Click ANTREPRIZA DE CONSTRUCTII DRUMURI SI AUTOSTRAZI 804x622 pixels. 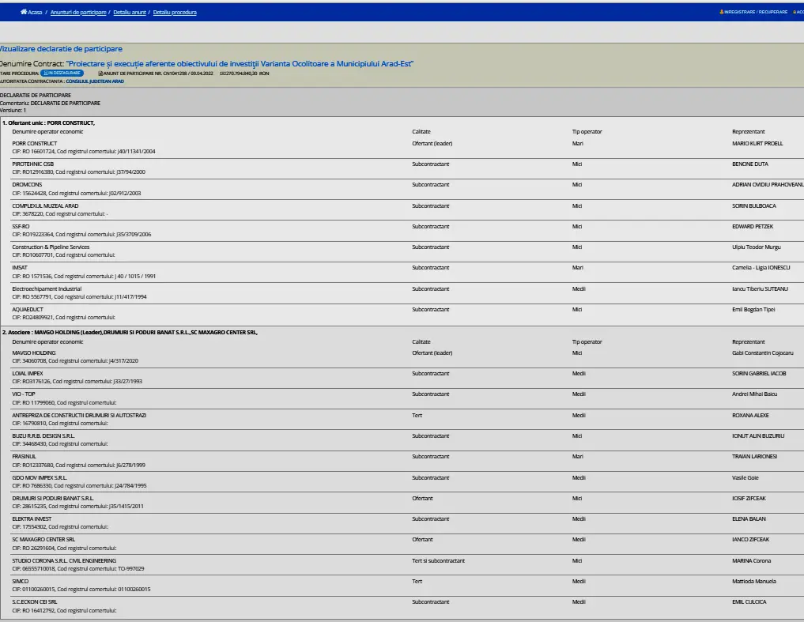[x=79, y=416]
